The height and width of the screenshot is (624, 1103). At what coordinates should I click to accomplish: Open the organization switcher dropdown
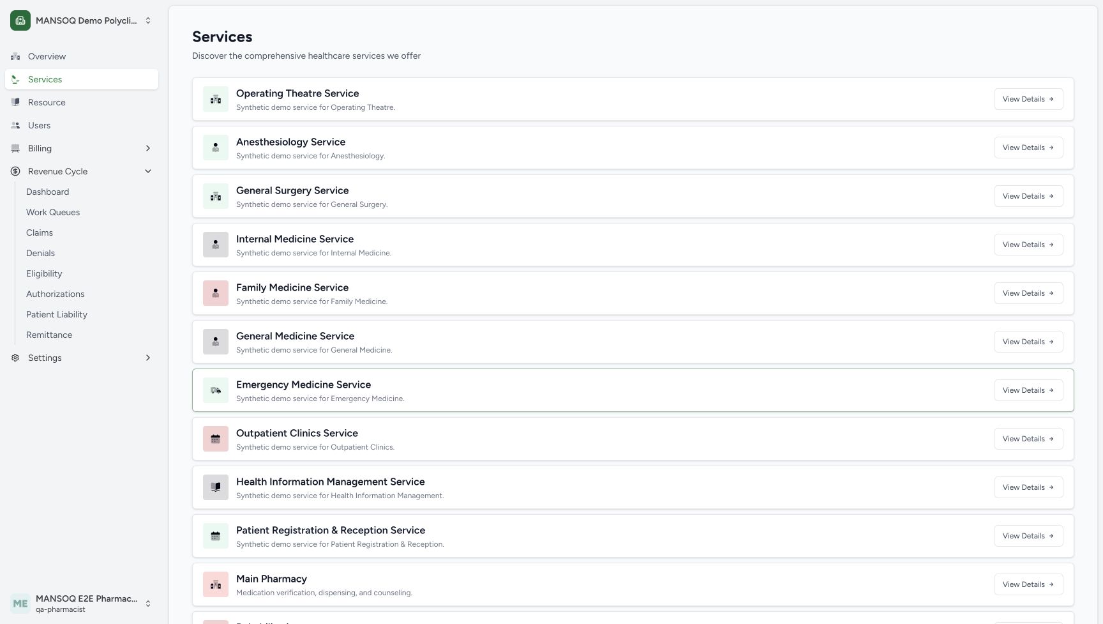tap(148, 20)
